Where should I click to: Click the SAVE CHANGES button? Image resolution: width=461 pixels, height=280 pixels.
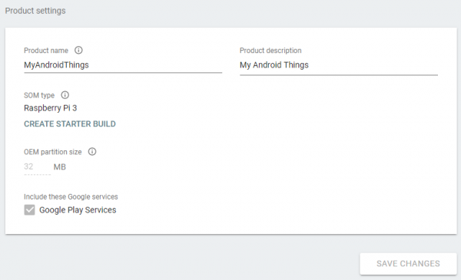pos(408,264)
